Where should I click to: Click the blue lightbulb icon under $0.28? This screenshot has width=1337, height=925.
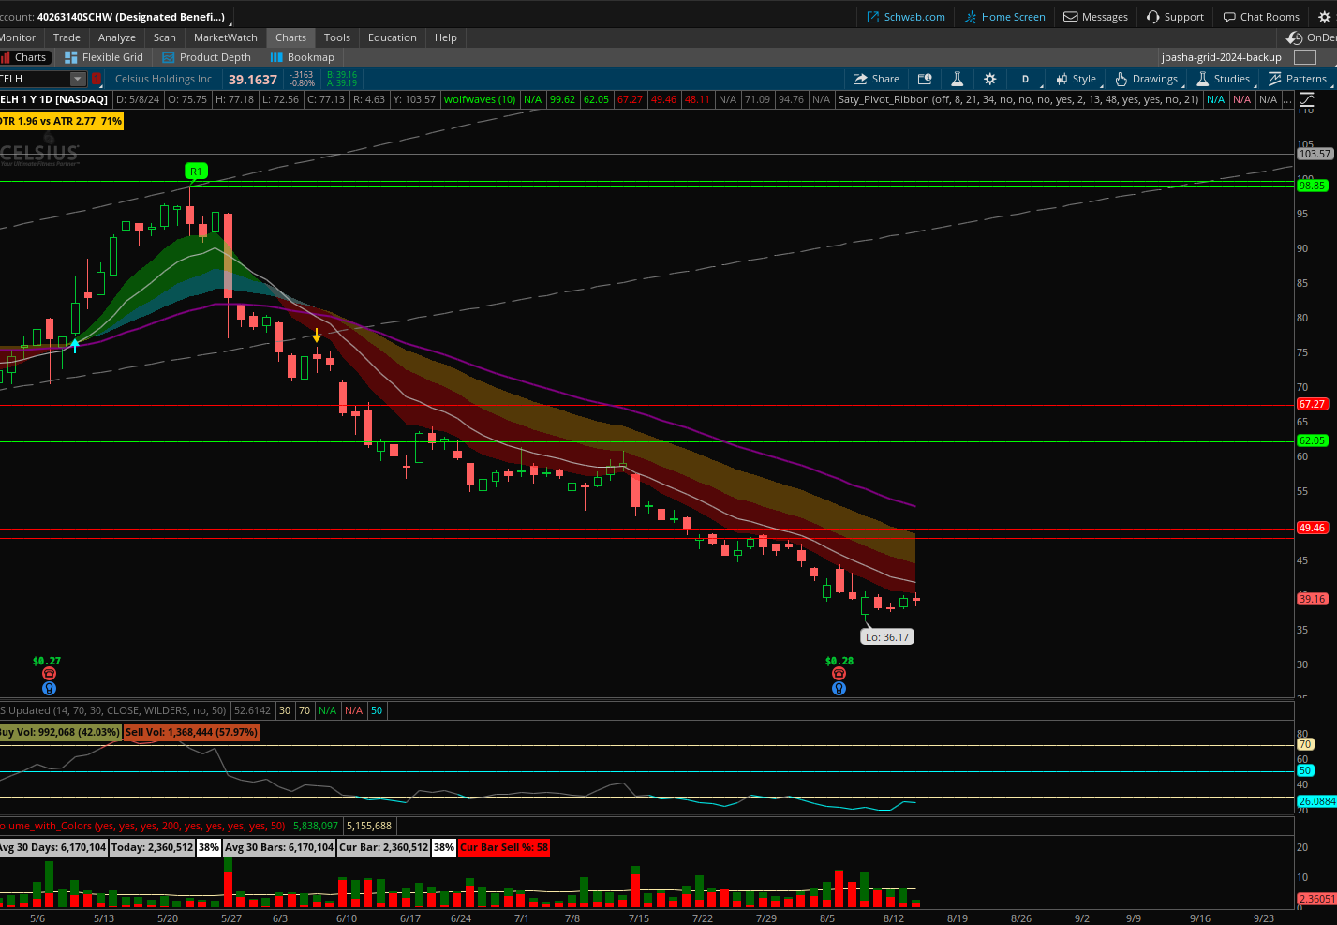(839, 688)
